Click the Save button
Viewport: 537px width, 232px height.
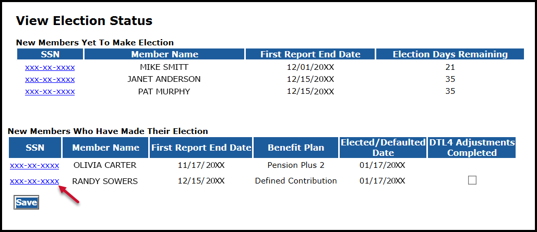pyautogui.click(x=27, y=202)
